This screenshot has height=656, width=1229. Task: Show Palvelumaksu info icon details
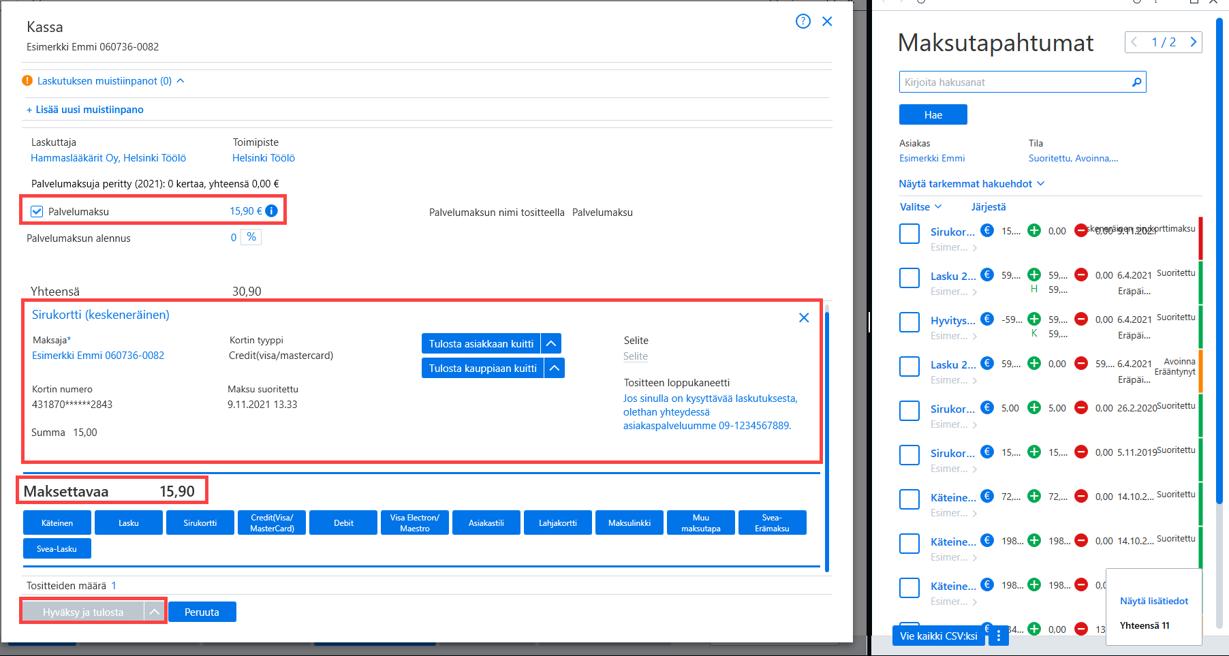click(271, 211)
